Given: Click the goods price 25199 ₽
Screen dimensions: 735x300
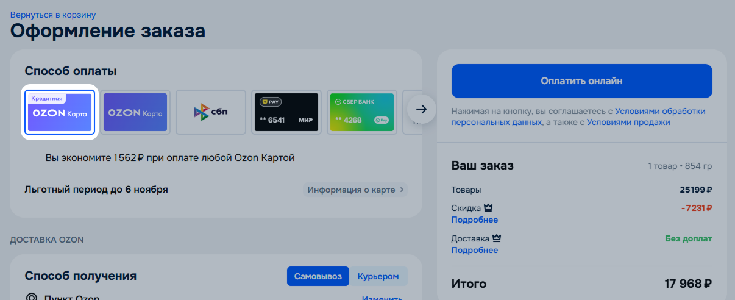Looking at the screenshot, I should (696, 190).
